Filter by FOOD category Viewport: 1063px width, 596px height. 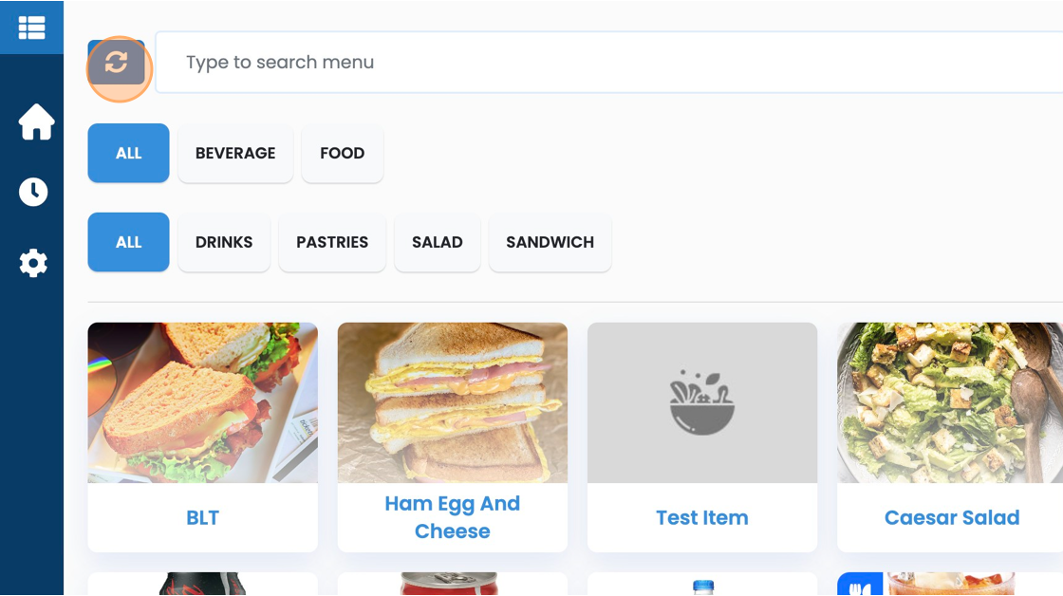(x=343, y=153)
